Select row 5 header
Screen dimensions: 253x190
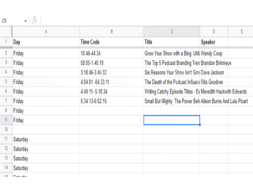6,82
